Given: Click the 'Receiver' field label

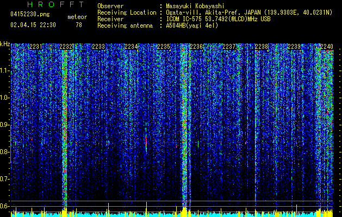Looking at the screenshot, I should 110,19.
